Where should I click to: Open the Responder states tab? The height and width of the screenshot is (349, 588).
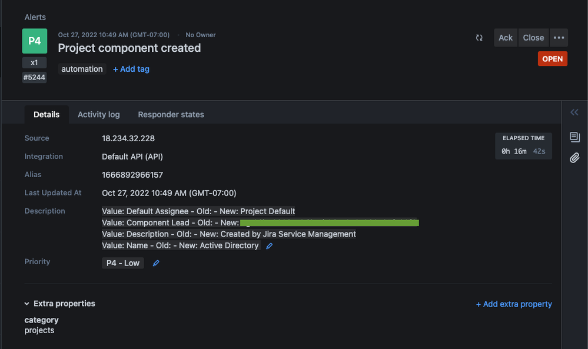171,115
